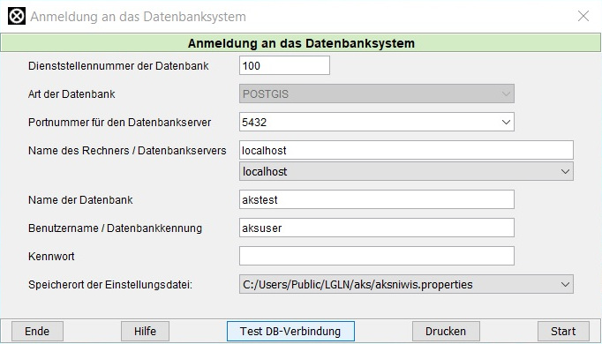Close the Anmeldung dialog window

coord(583,16)
